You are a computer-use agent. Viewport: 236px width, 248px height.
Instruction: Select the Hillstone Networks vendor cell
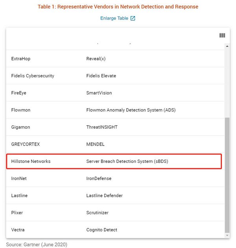point(31,161)
